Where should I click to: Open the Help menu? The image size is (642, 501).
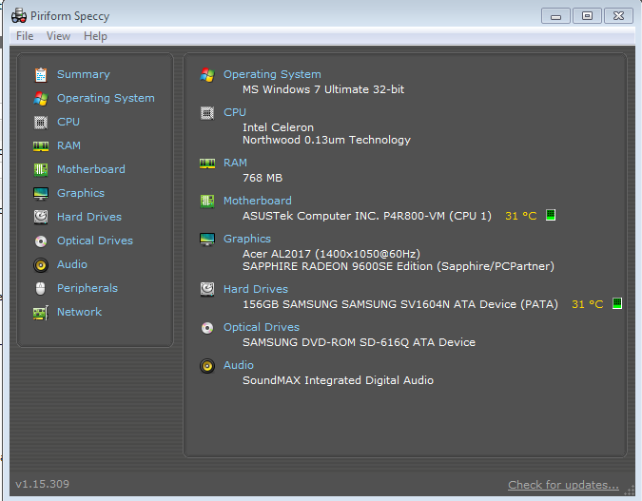coord(95,36)
